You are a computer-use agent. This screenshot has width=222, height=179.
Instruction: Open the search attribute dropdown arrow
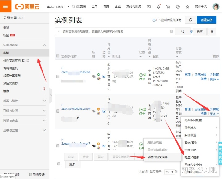[x=59, y=31]
